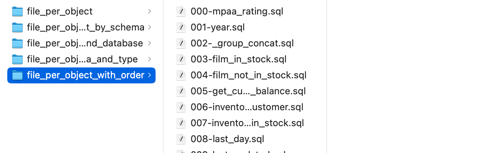Expand the folder ending in a_and_type
Screen dimensions: 490x153
pos(149,59)
